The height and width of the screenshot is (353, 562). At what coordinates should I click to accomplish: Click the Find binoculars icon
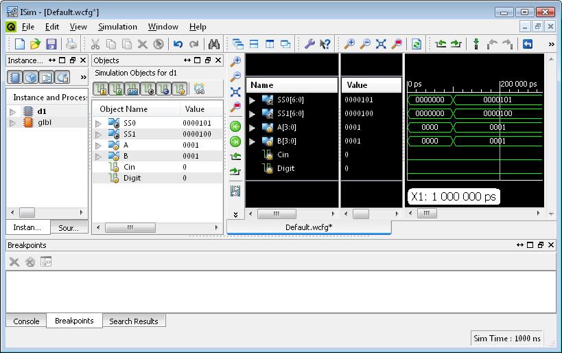[214, 44]
